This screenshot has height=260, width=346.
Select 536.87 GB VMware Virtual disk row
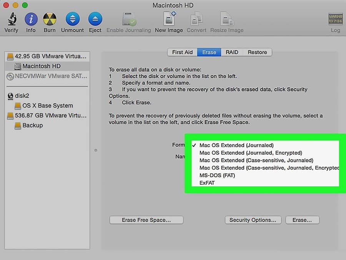coord(47,116)
